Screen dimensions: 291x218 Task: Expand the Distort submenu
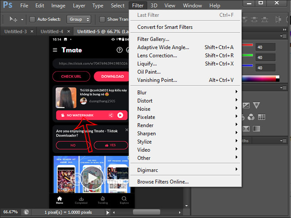185,100
